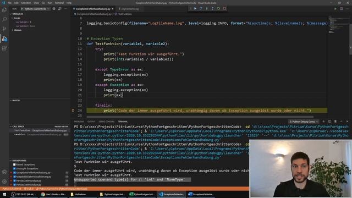This screenshot has height=198, width=352.
Task: Open the Run menu
Action: pyautogui.click(x=50, y=3)
